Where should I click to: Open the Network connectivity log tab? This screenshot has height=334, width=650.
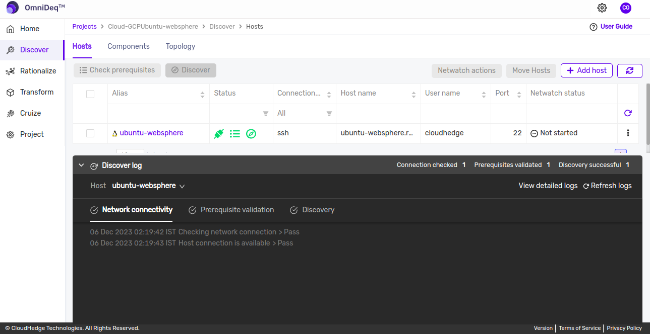coord(131,210)
